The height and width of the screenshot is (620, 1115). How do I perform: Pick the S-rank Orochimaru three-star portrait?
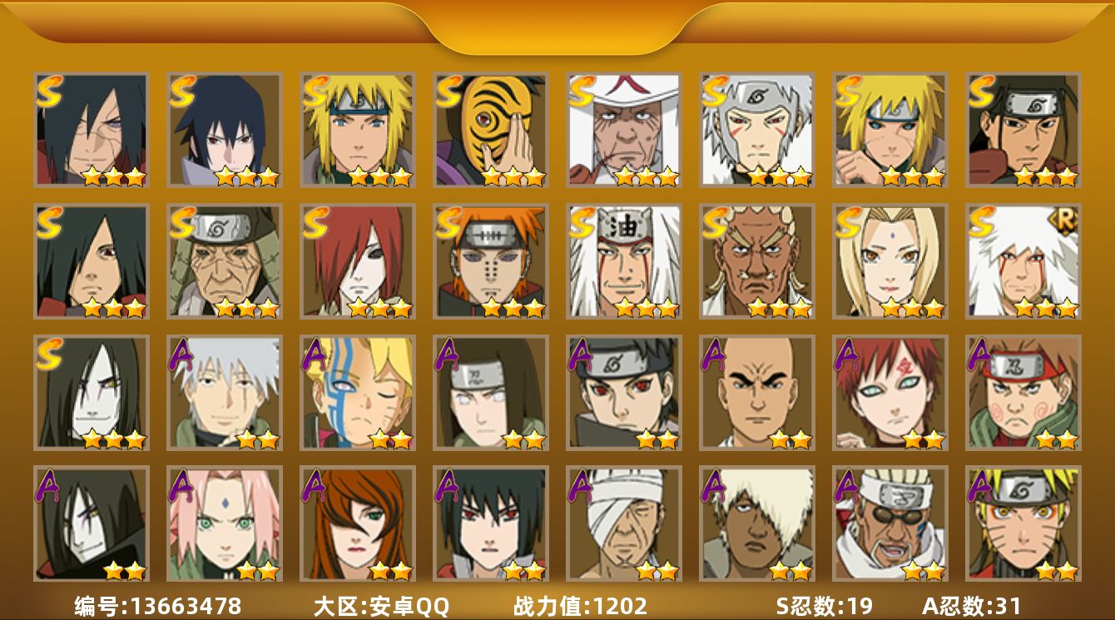92,393
